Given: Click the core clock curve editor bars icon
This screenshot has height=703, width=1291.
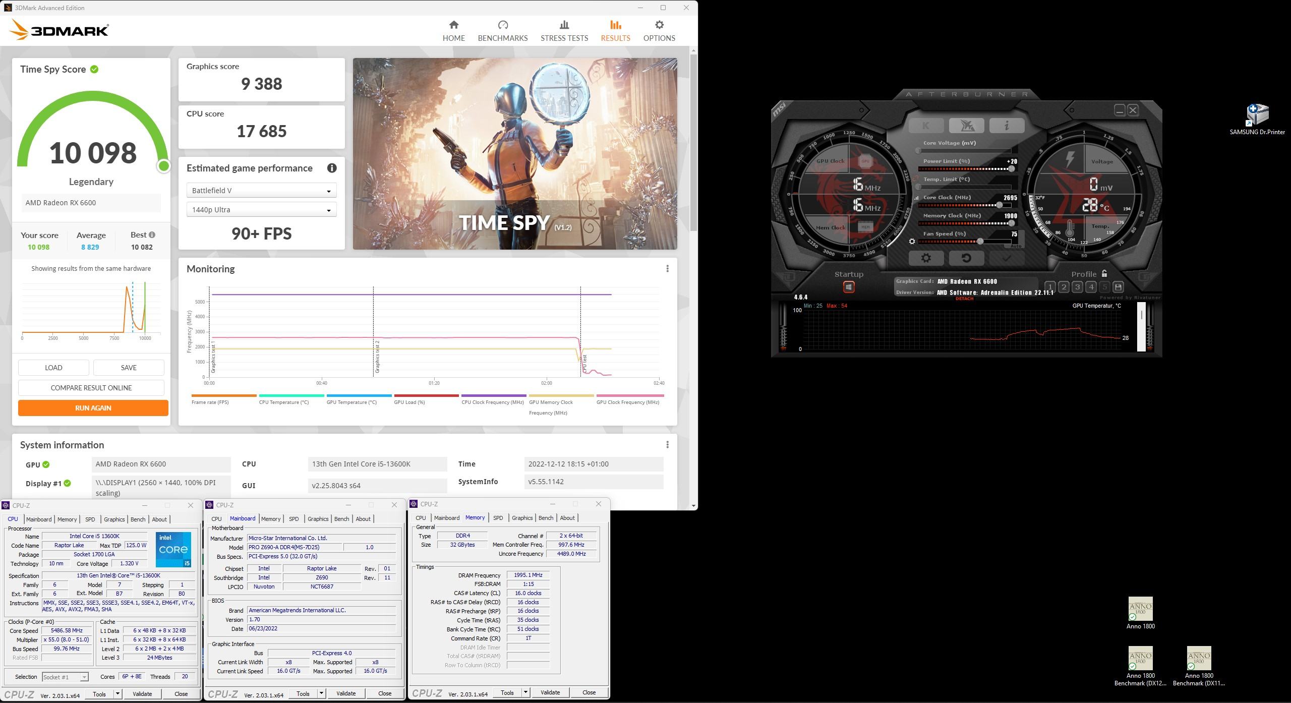Looking at the screenshot, I should 916,198.
